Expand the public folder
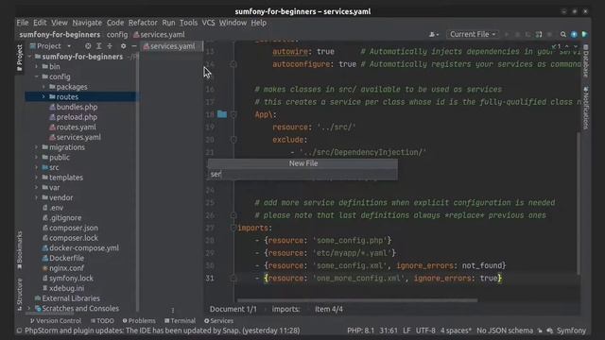 coord(37,158)
